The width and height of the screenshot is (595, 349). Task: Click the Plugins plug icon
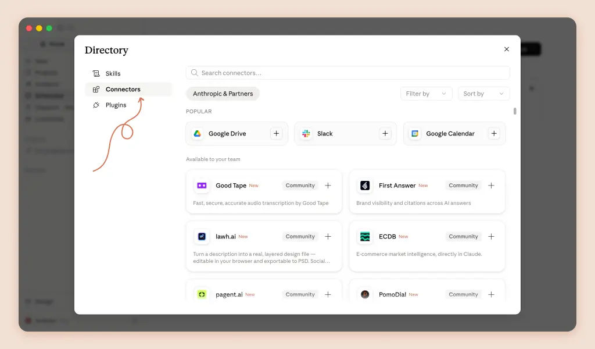tap(96, 105)
